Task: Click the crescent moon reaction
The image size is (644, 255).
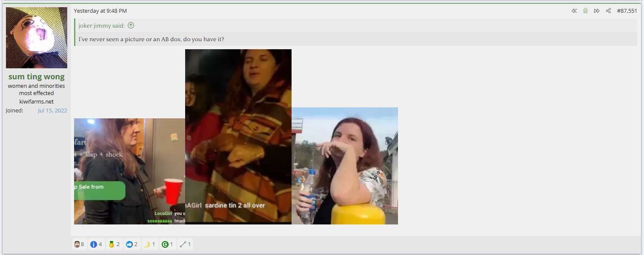Action: (149, 244)
